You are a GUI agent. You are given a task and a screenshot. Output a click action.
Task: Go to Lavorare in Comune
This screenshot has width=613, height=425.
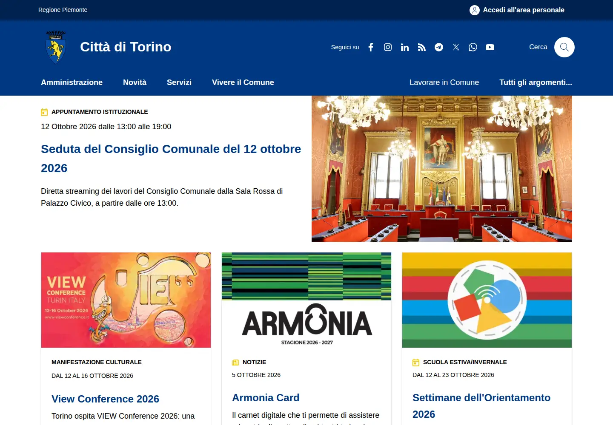[x=444, y=82]
